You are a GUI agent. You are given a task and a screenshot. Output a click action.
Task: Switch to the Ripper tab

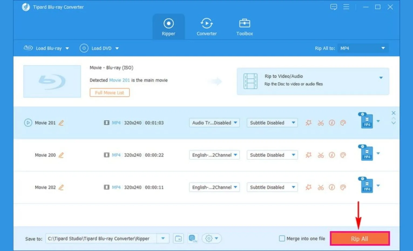click(168, 27)
